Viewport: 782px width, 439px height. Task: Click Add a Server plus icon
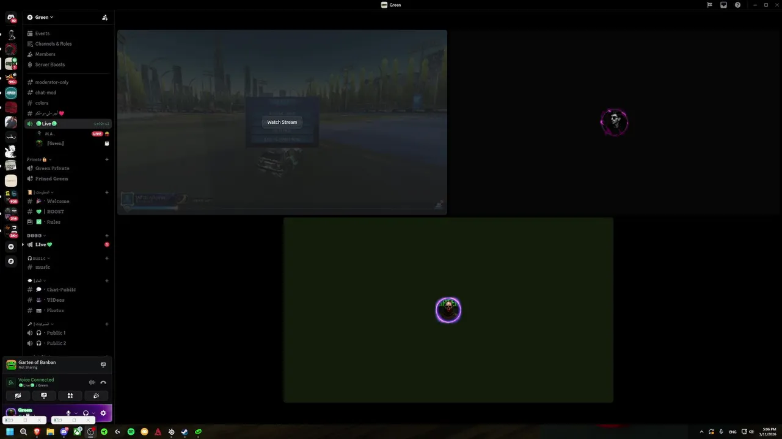11,247
